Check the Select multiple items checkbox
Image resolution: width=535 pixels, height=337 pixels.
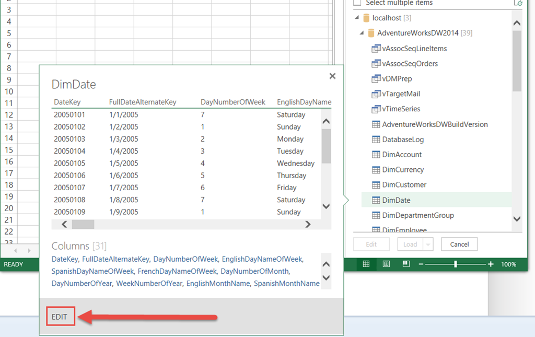357,3
